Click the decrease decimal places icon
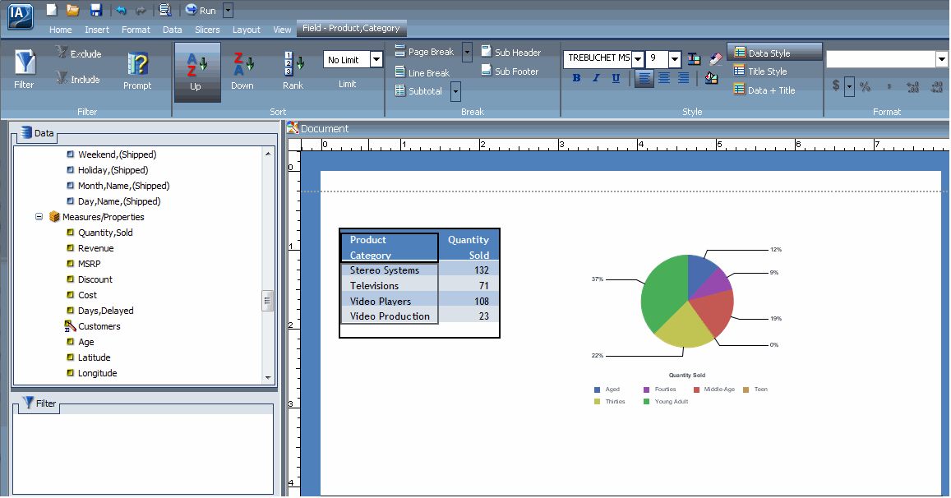The height and width of the screenshot is (498, 951). pos(936,87)
